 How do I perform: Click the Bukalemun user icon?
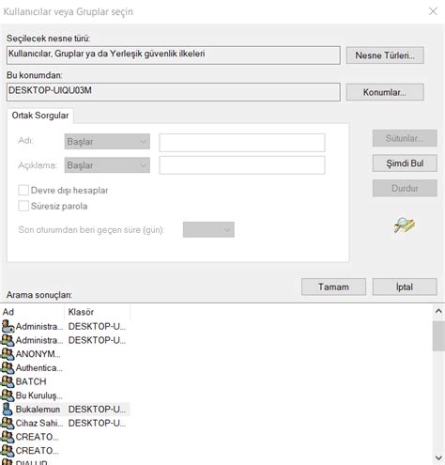tap(8, 409)
